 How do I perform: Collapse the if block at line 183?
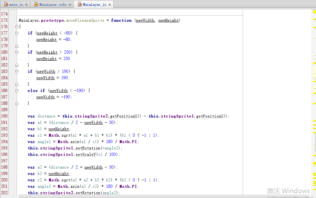click(17, 71)
